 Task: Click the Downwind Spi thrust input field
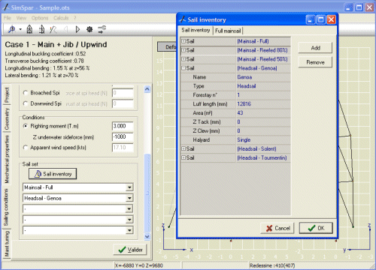(x=123, y=103)
